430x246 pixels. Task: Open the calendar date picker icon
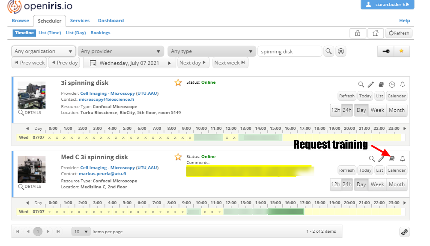93,63
